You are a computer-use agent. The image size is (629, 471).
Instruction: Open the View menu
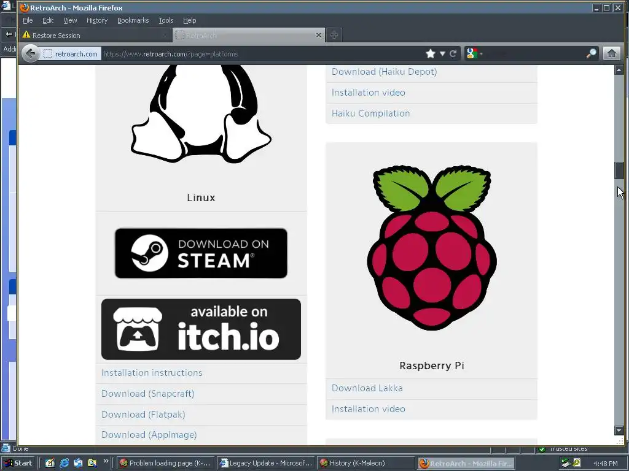pyautogui.click(x=70, y=20)
